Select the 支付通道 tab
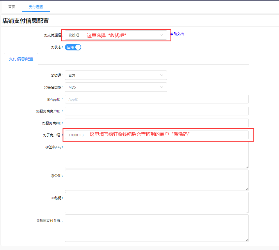The image size is (279, 250). pyautogui.click(x=36, y=7)
